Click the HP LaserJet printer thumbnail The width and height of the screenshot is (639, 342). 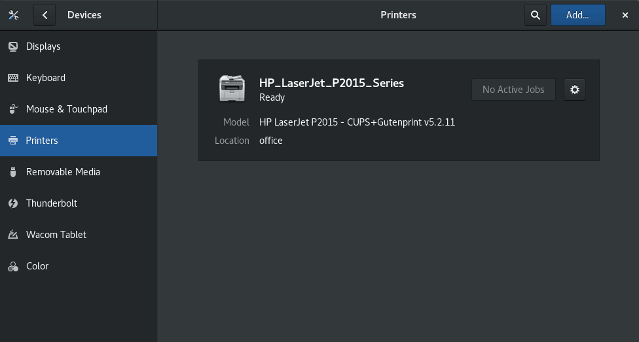click(x=232, y=88)
